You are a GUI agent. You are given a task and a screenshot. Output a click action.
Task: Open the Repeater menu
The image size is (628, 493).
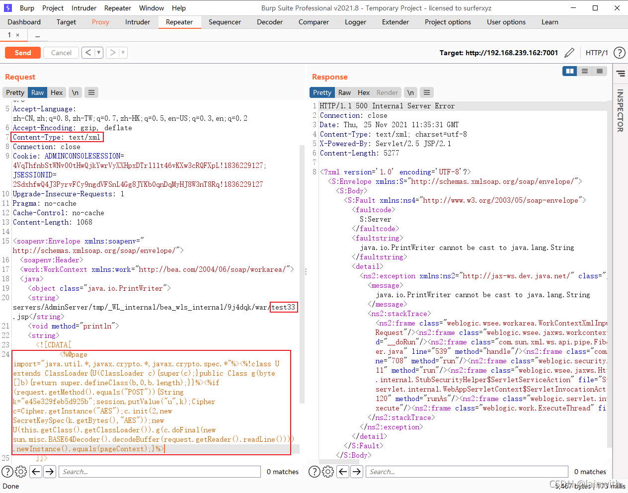[118, 8]
